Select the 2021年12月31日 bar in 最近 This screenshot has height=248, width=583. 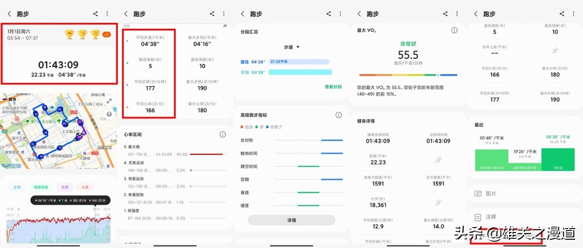click(524, 166)
